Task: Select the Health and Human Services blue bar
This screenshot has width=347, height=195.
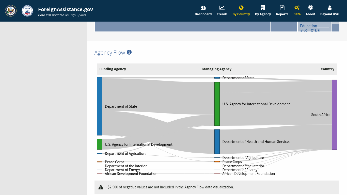Action: point(217,142)
